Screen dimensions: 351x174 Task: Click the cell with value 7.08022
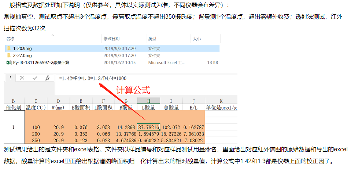(x=193, y=140)
